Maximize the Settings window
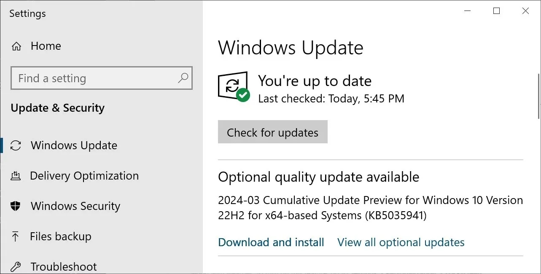 pyautogui.click(x=496, y=11)
